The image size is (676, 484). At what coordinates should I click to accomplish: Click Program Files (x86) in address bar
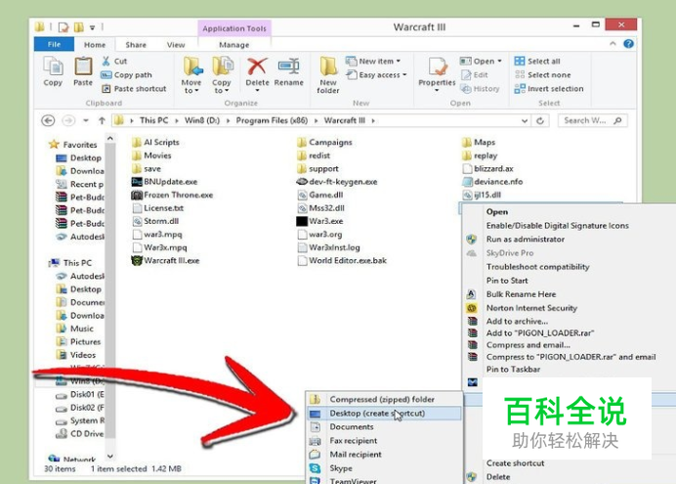tap(272, 121)
